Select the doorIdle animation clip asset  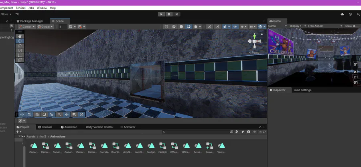click(104, 148)
